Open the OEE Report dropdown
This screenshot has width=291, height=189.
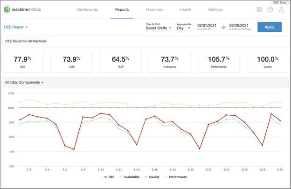point(16,28)
